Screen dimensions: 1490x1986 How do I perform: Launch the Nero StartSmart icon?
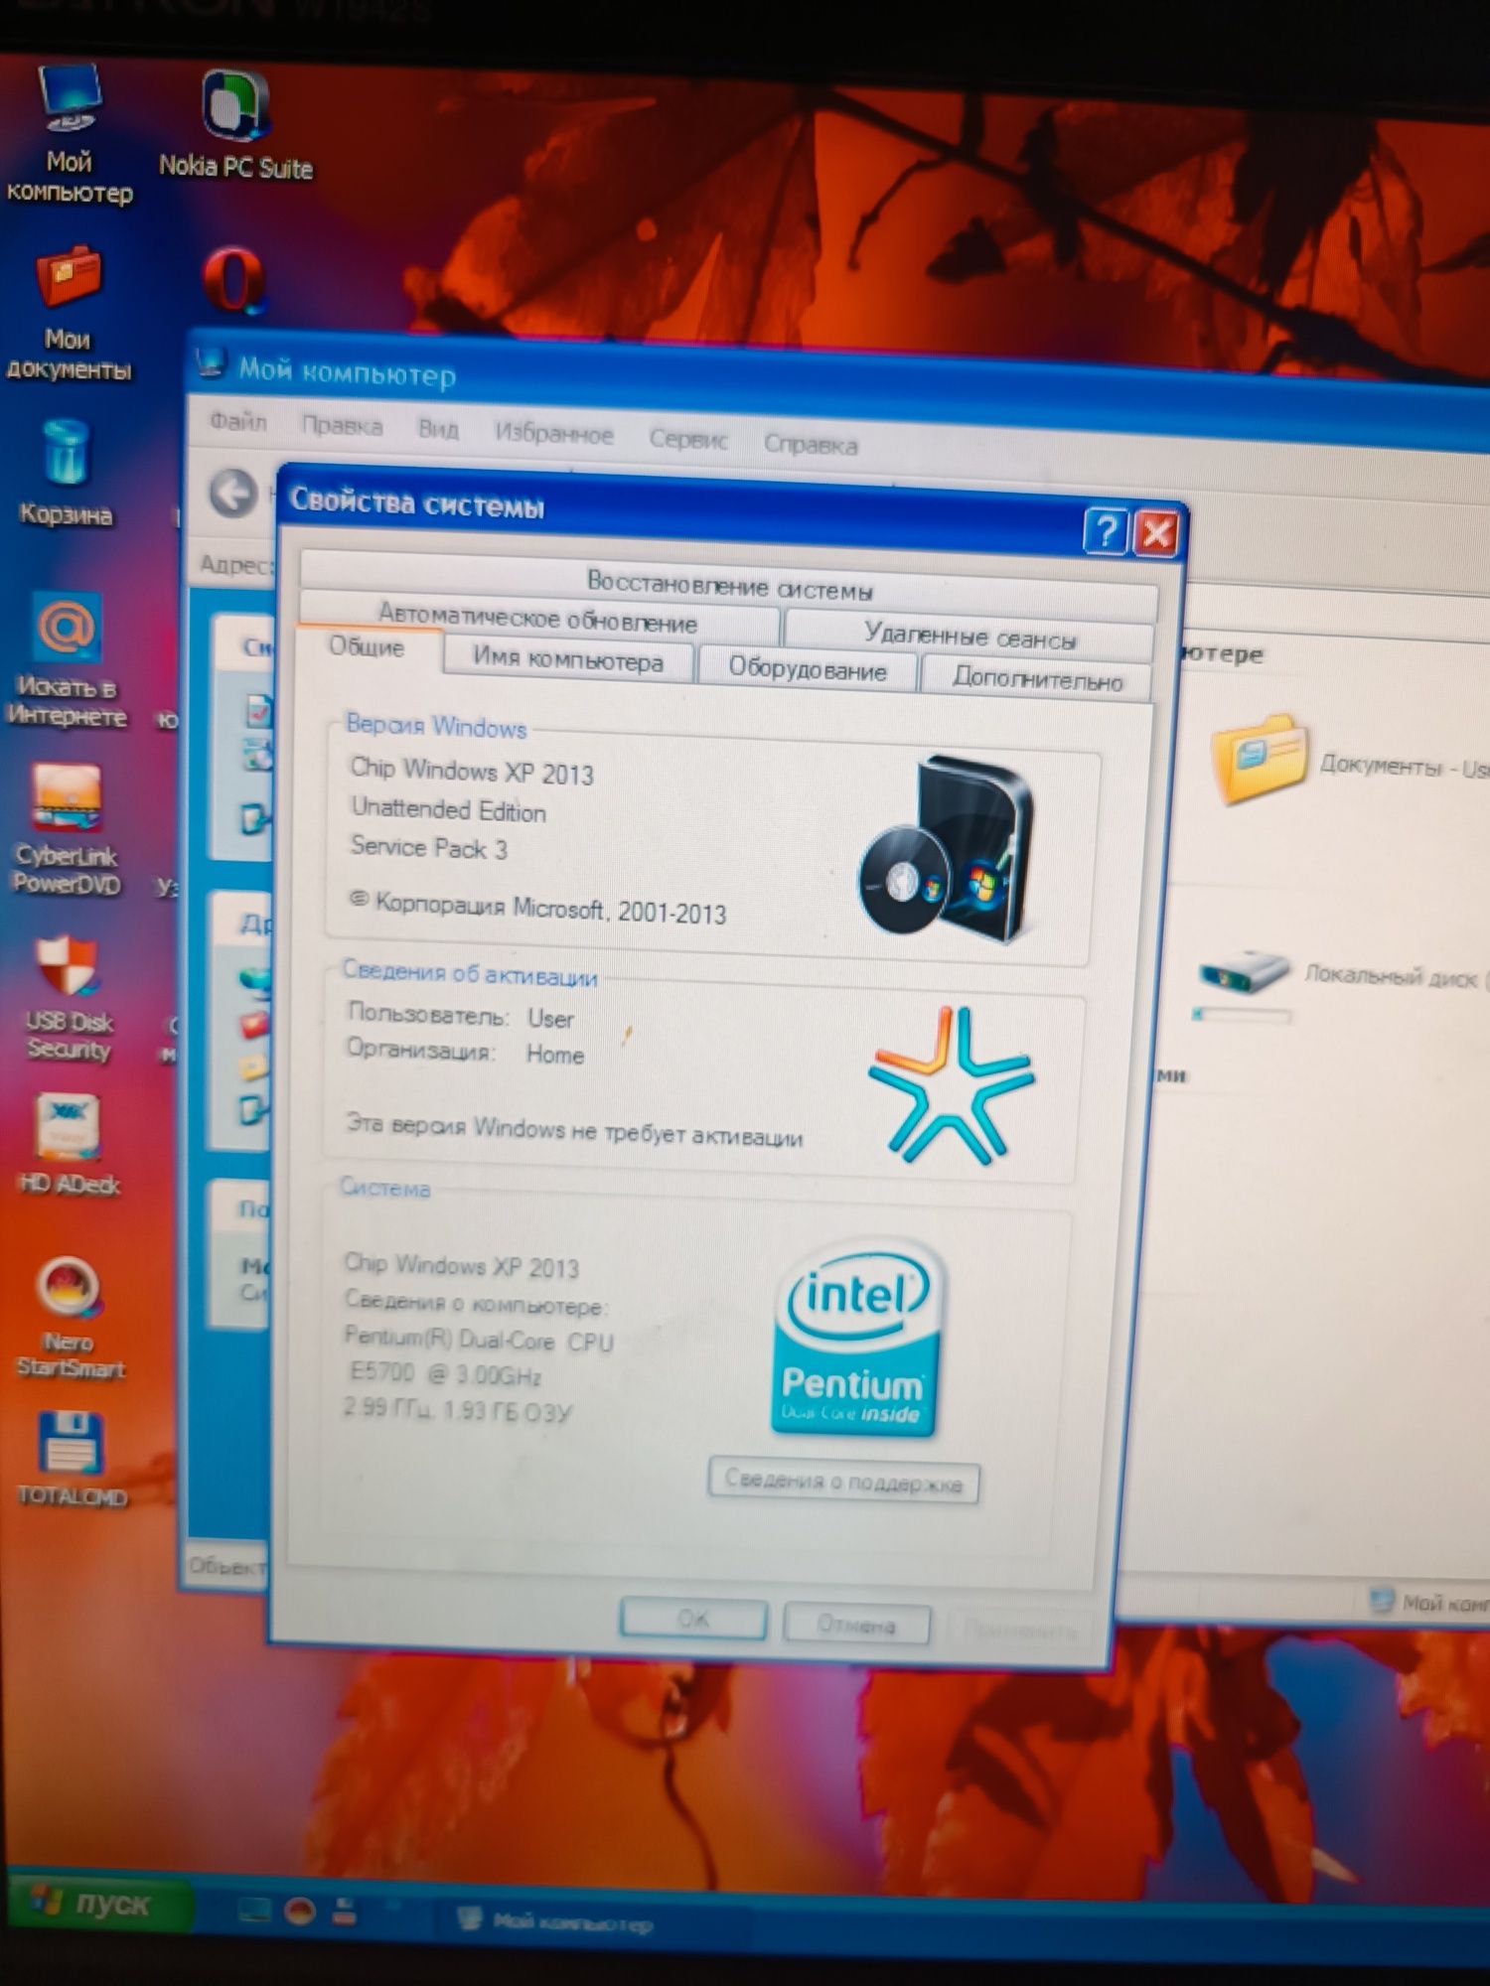point(70,1319)
